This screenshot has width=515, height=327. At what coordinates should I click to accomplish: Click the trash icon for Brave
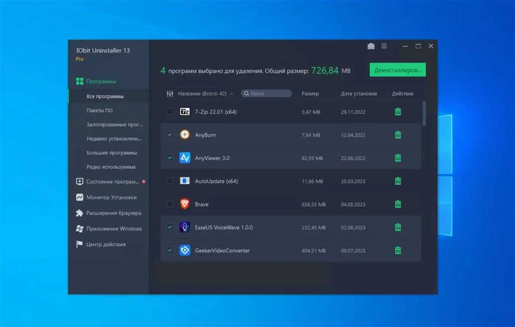398,204
